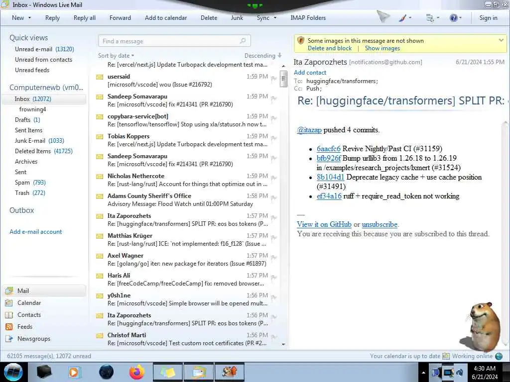Expand the menus icon dropdown arrow

[438, 18]
